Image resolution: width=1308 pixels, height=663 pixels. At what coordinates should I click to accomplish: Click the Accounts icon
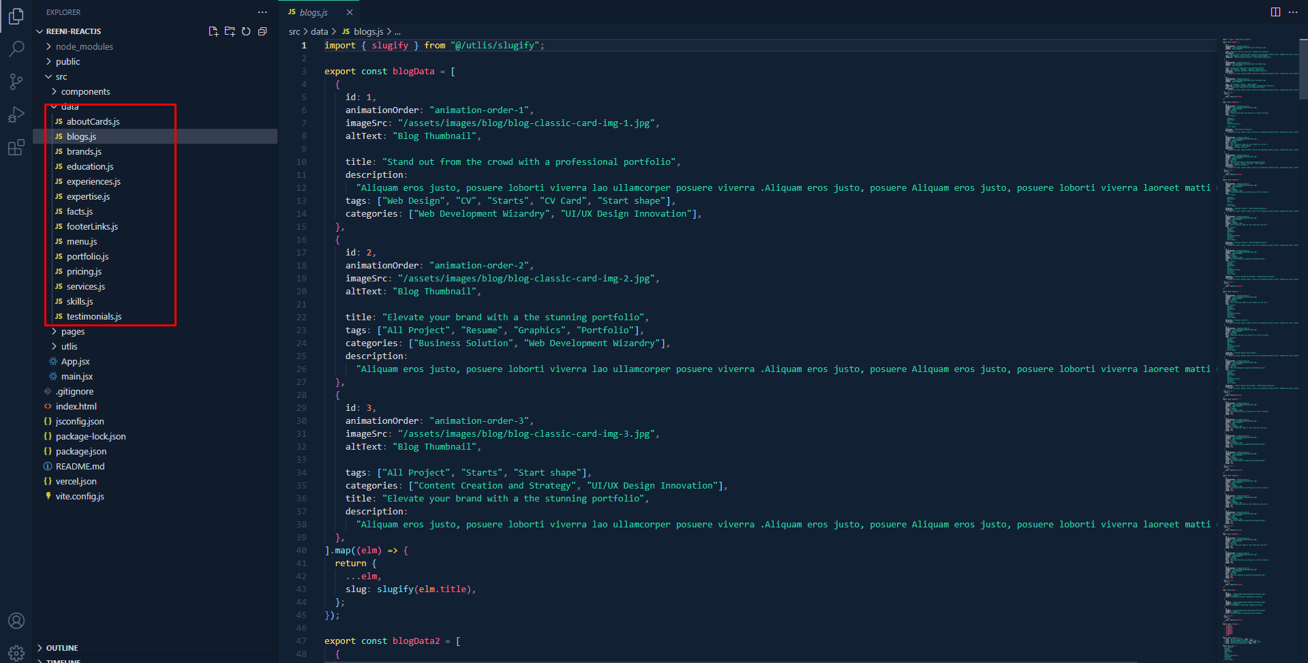coord(16,621)
